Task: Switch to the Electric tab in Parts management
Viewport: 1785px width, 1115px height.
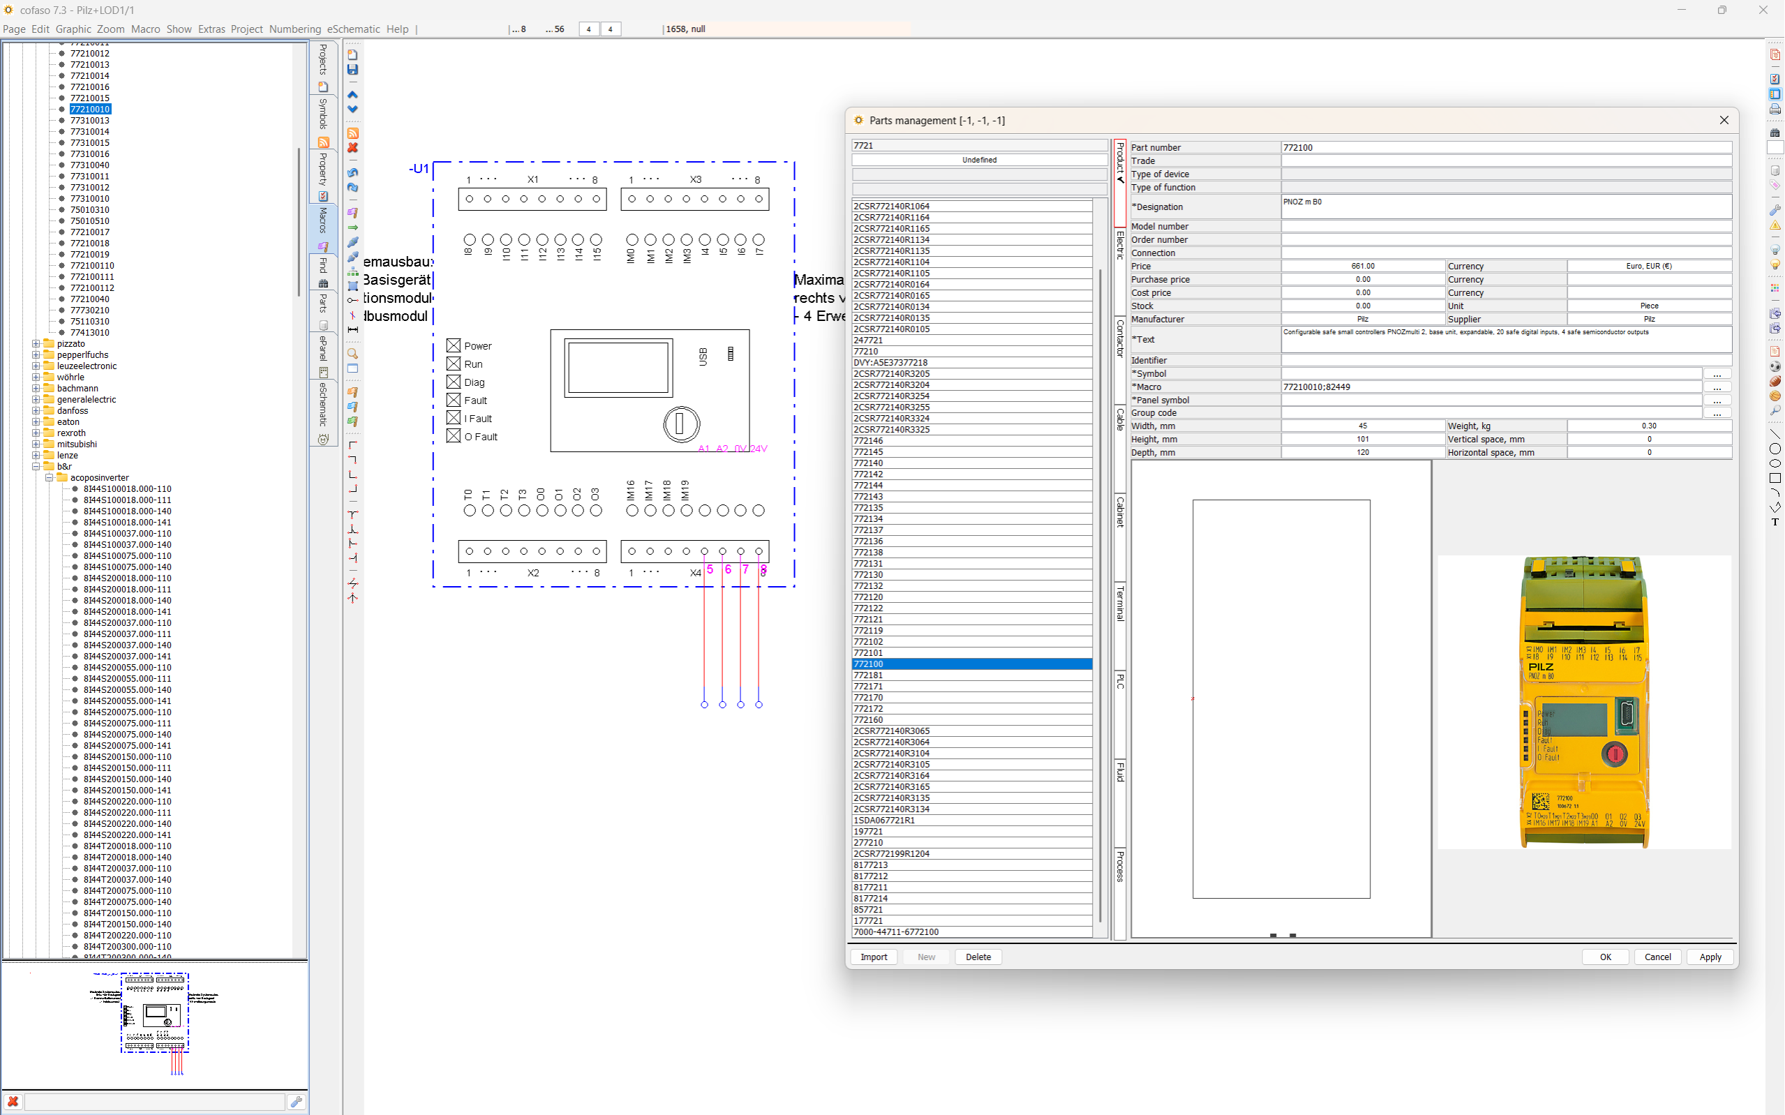Action: pos(1120,246)
